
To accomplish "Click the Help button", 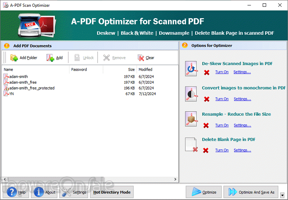I will click(16, 192).
